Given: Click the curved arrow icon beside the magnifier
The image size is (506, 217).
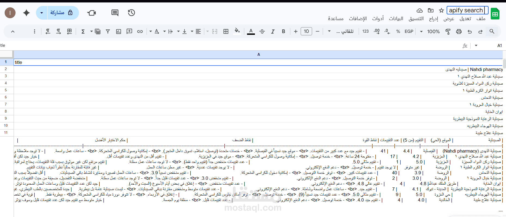Looking at the screenshot, I should tap(481, 32).
